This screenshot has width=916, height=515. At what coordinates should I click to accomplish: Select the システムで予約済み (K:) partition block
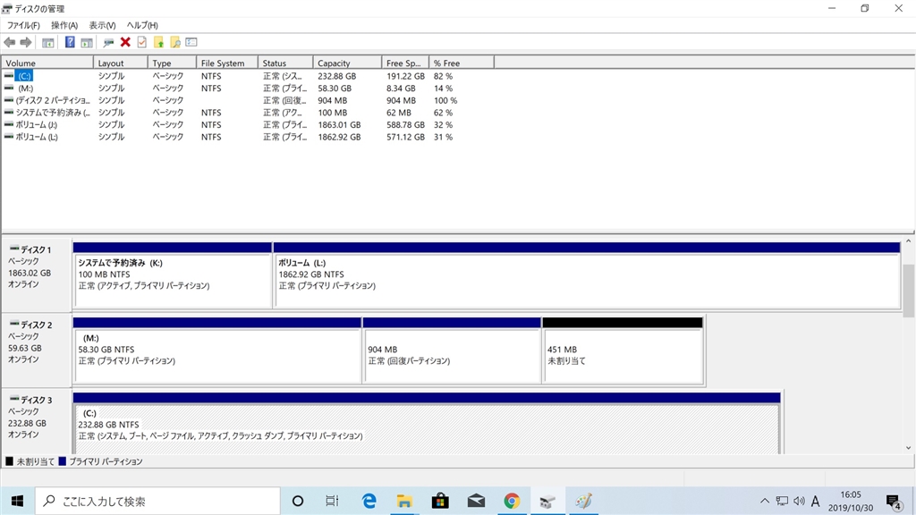(173, 275)
